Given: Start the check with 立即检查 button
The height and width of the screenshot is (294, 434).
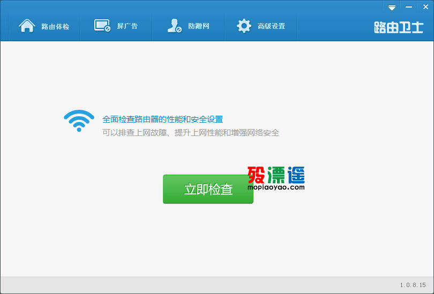Looking at the screenshot, I should 208,189.
